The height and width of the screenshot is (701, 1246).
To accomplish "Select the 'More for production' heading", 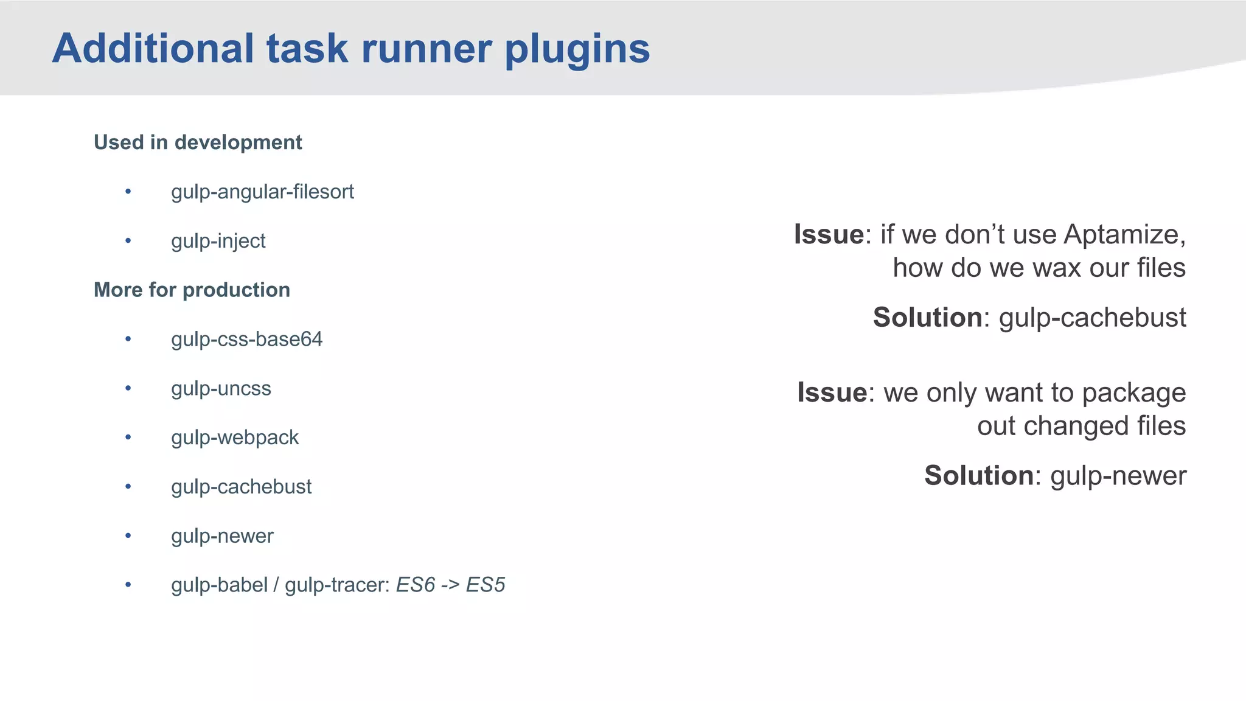I will 192,290.
